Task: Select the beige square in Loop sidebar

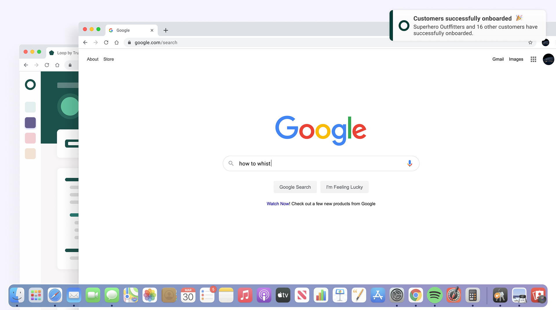Action: [x=30, y=154]
